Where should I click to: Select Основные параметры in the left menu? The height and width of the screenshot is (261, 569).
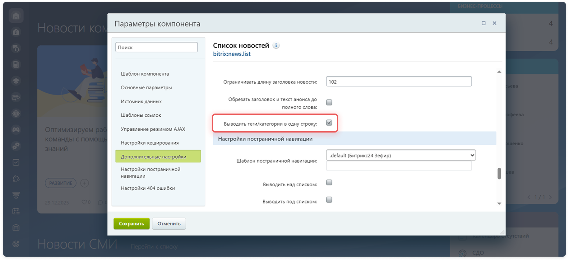[x=146, y=87]
